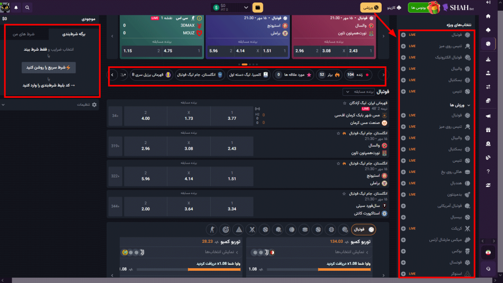Click the yellow wallet icon button

coord(257,8)
